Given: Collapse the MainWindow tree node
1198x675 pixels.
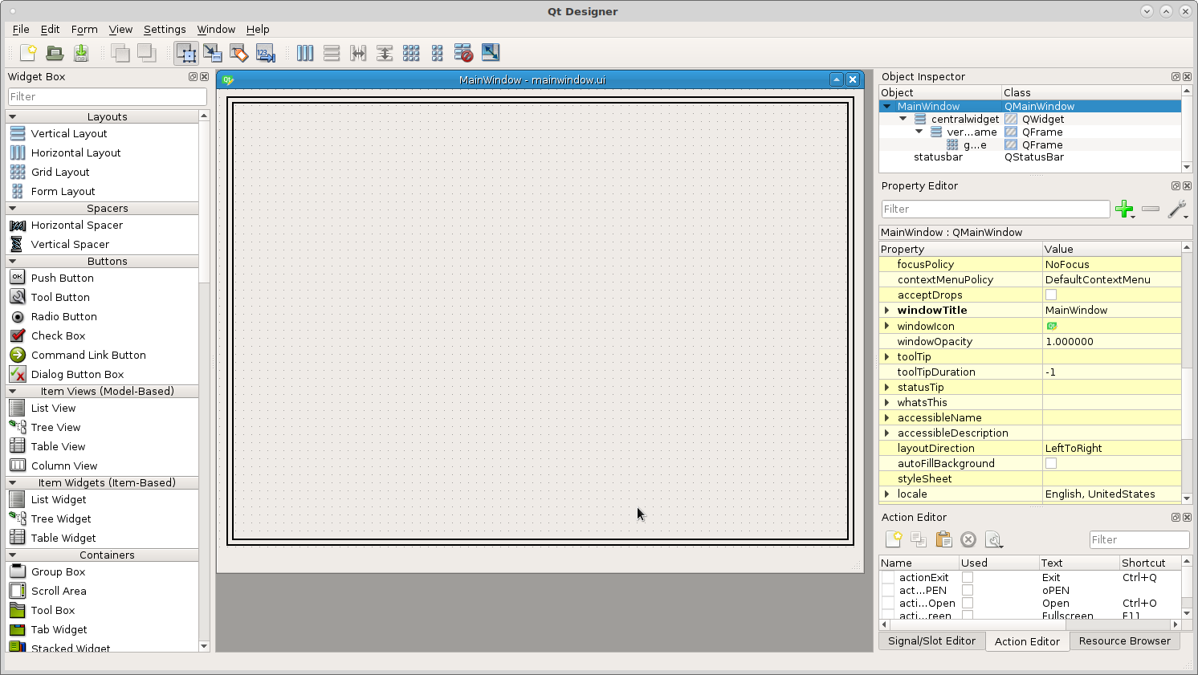Looking at the screenshot, I should [x=887, y=106].
